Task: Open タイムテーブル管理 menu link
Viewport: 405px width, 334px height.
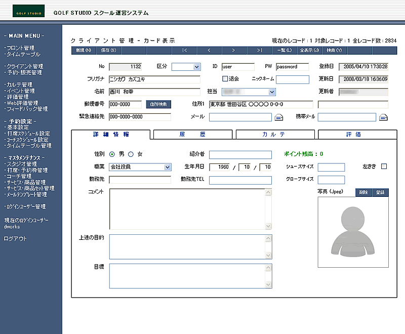Action: click(29, 146)
